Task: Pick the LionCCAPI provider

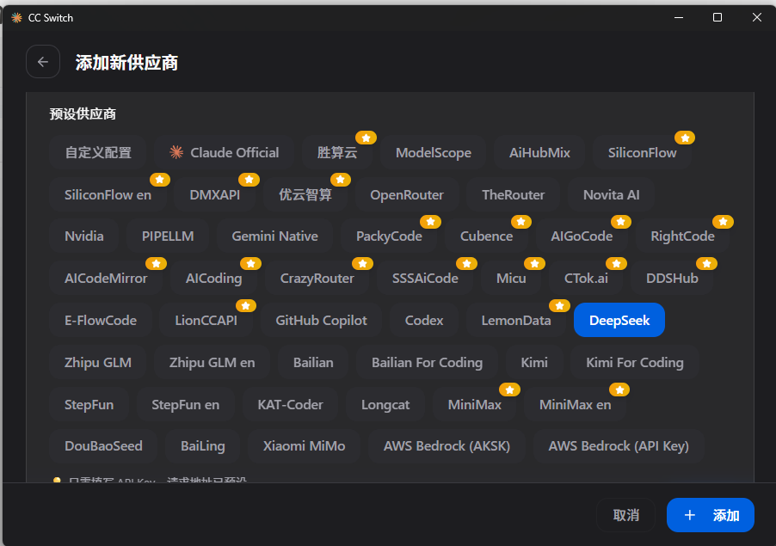Action: [206, 320]
